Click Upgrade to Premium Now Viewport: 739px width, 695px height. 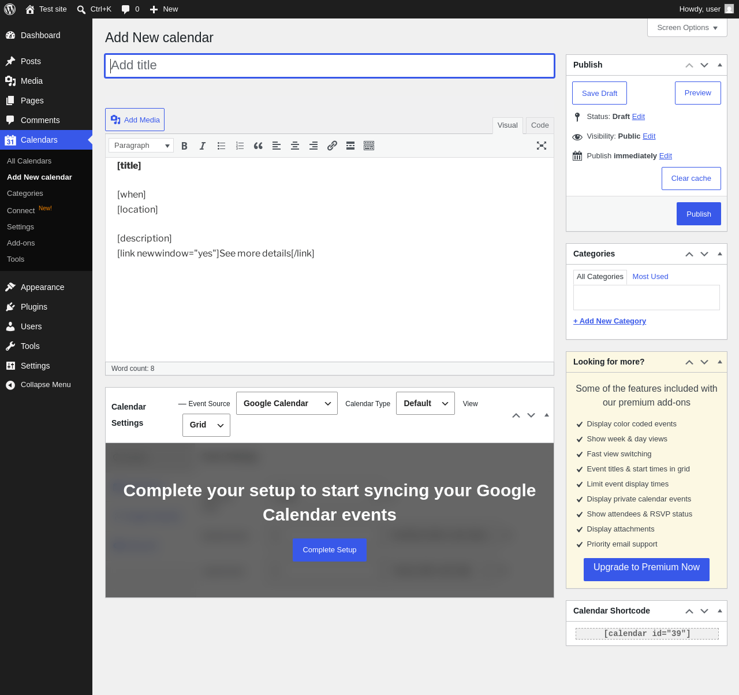647,570
